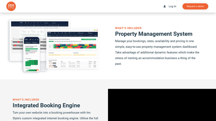The image size is (216, 121).
Task: Open the Log In link
Action: click(172, 6)
